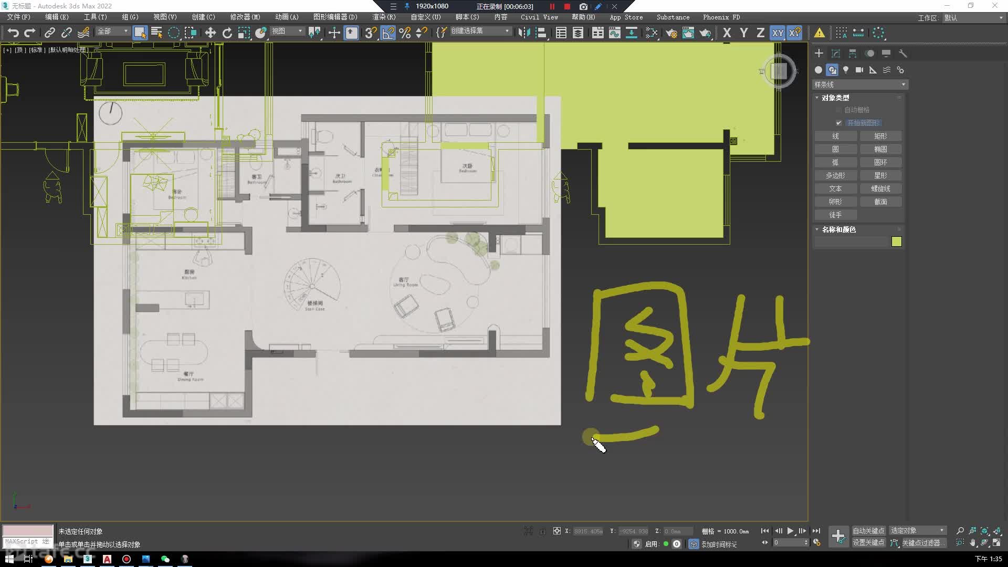This screenshot has height=567, width=1008.
Task: Select the Cameras category icon
Action: [x=859, y=70]
